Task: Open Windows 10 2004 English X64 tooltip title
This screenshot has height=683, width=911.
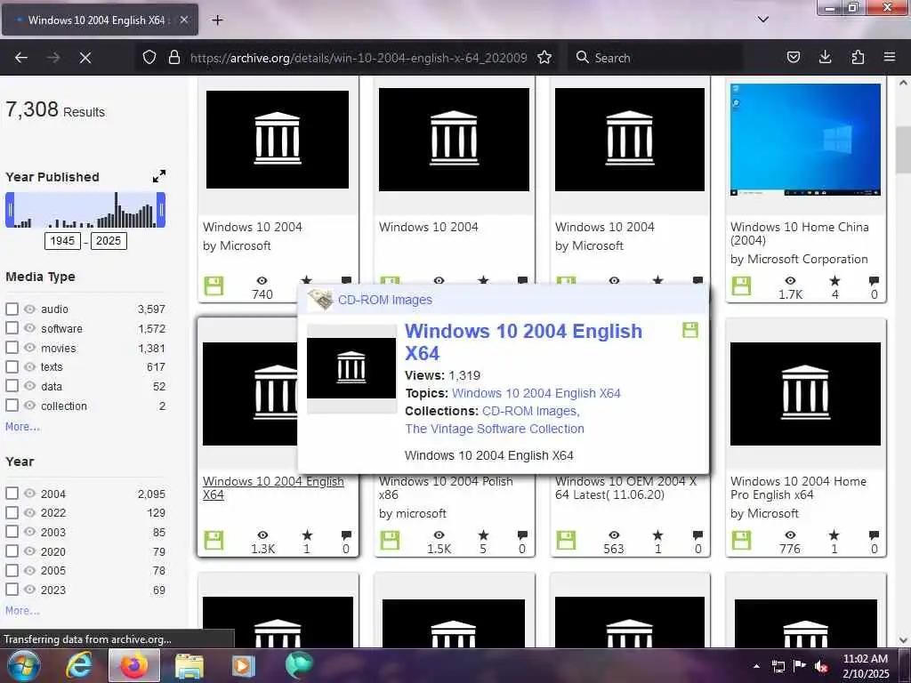Action: [x=523, y=342]
